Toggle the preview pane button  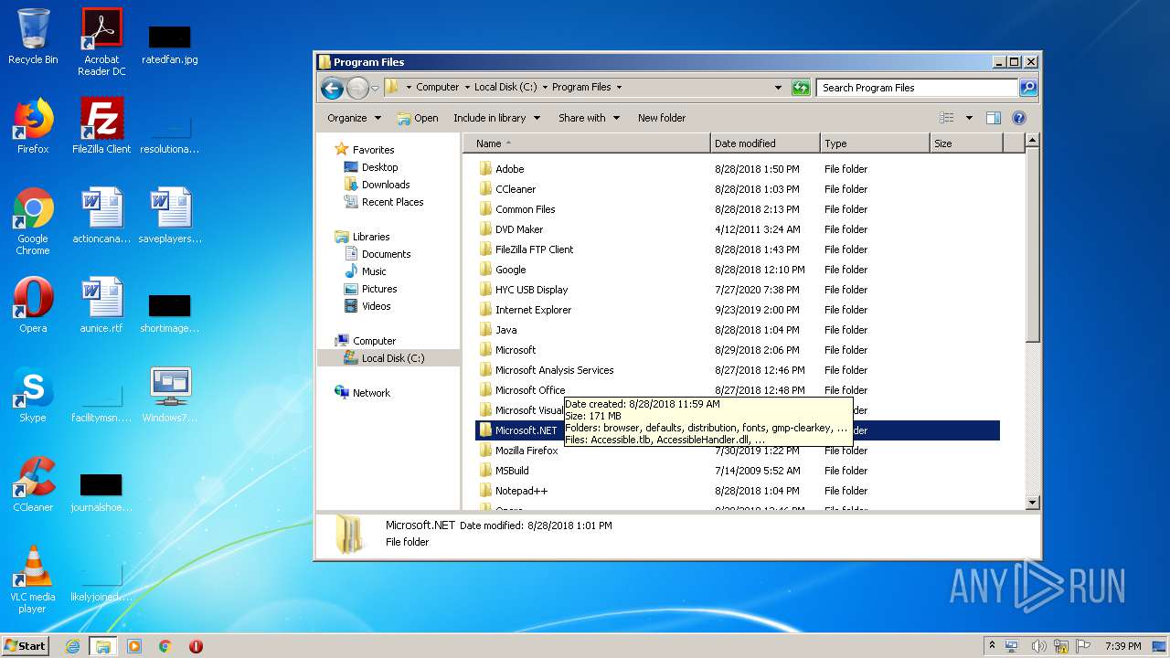[x=994, y=118]
